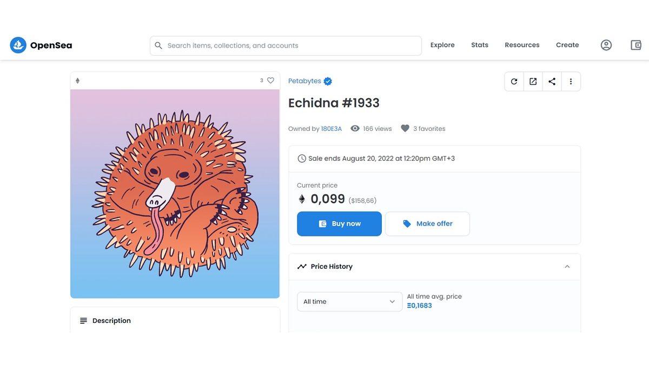Visit owner 180E3A profile link
Image resolution: width=649 pixels, height=365 pixels.
pos(332,129)
